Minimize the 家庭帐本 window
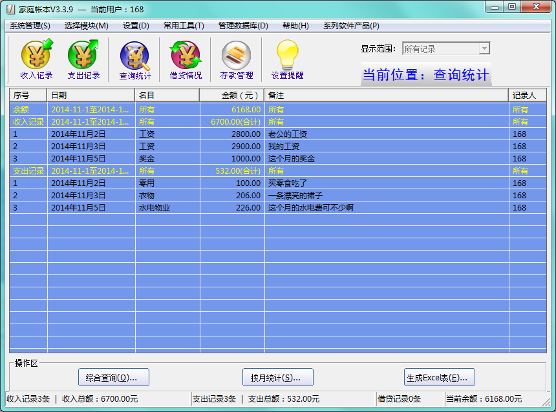556x412 pixels. pos(495,7)
